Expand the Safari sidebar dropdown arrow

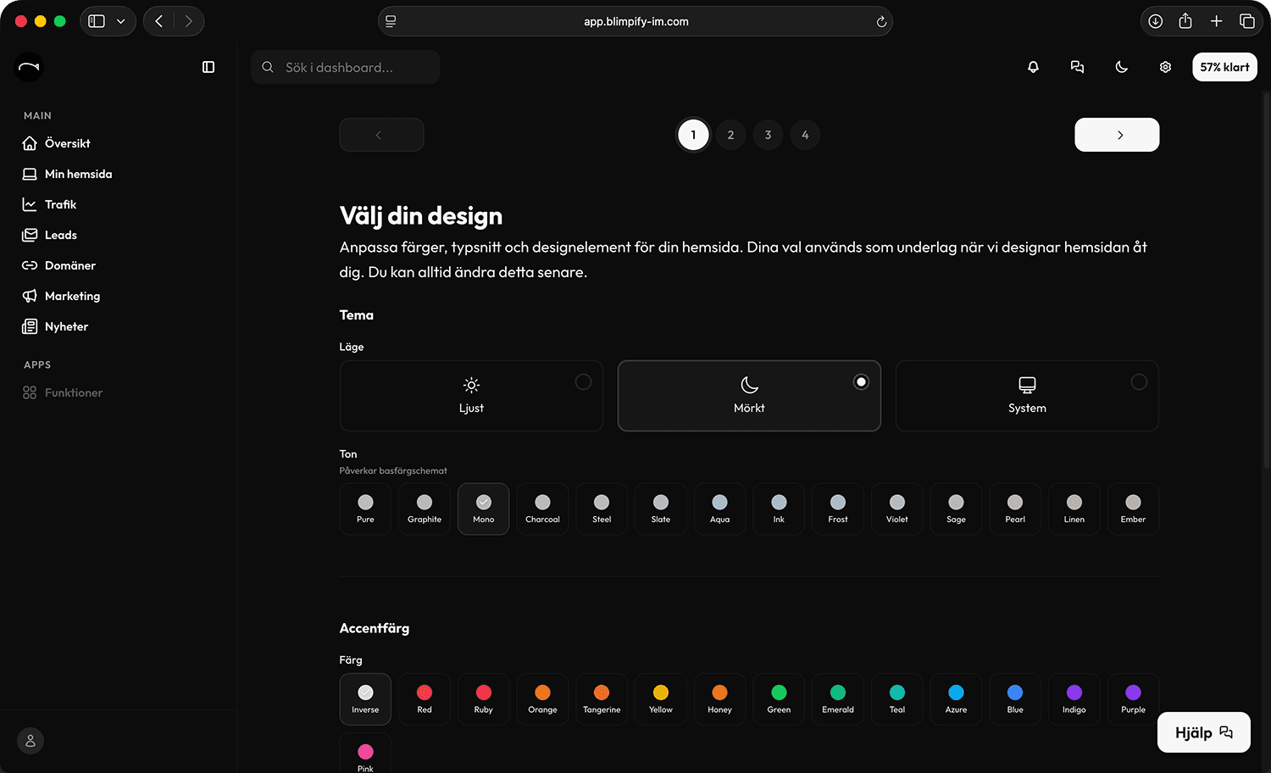coord(121,21)
